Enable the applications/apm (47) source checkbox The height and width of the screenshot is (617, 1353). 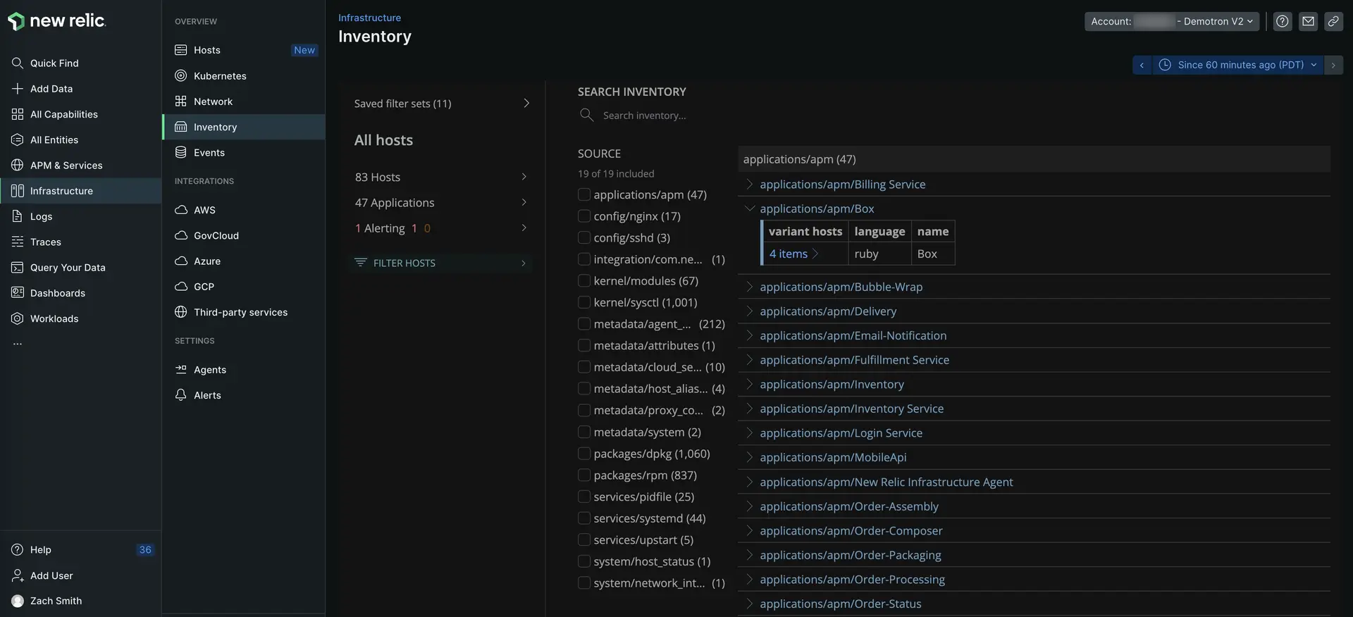[x=584, y=194]
